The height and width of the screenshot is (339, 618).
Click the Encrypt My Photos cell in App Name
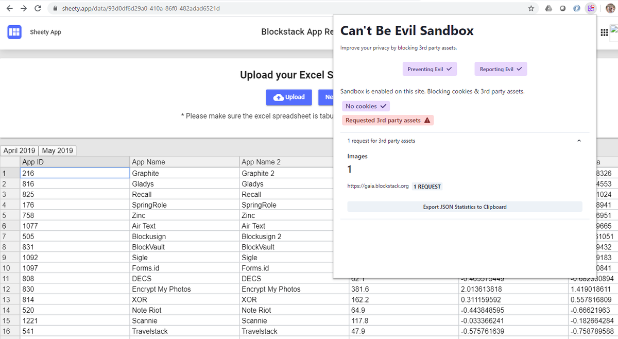184,289
